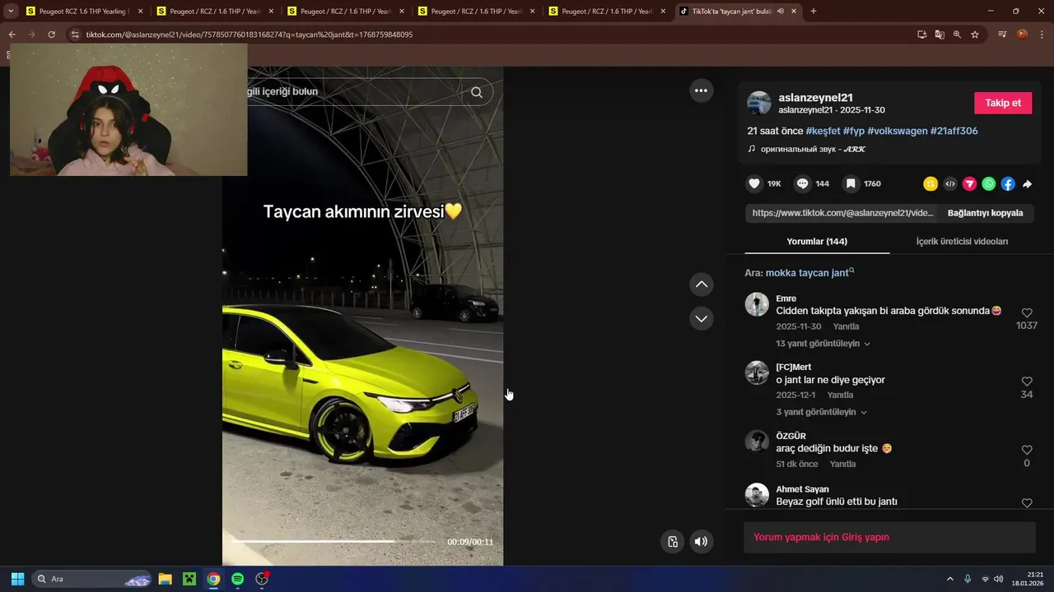Click the search magnifier in video search bar
This screenshot has width=1054, height=592.
click(x=477, y=92)
